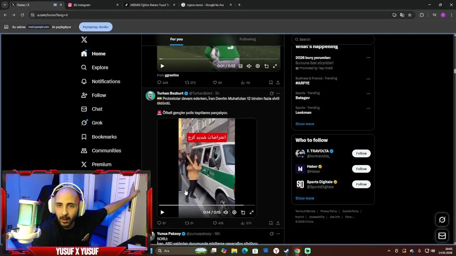Follow F. TRAVOLTA
Screen dimensions: 456x256
click(361, 153)
